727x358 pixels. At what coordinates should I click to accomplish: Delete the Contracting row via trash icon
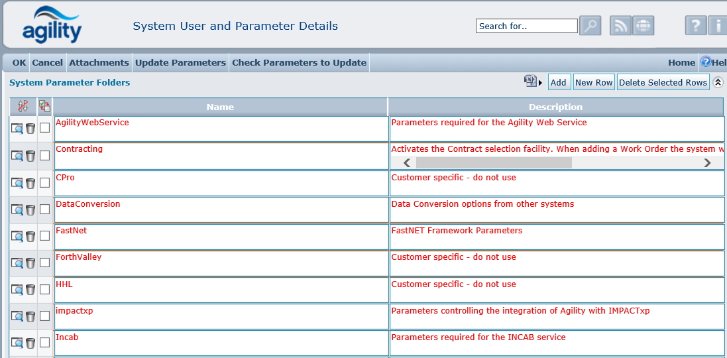point(30,156)
